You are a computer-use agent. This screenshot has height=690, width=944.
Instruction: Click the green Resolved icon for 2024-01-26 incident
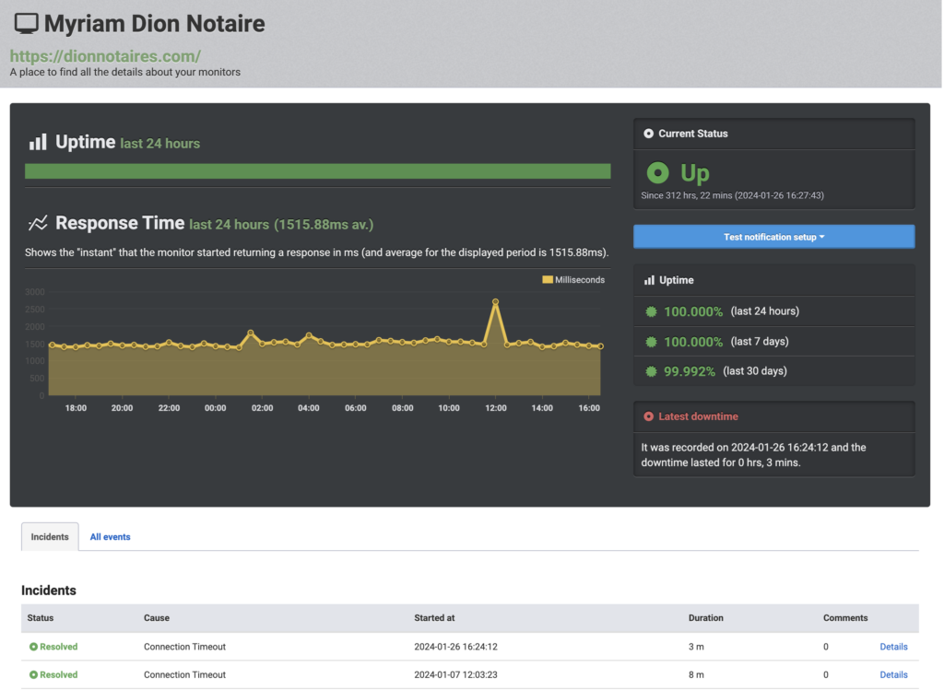pos(33,647)
